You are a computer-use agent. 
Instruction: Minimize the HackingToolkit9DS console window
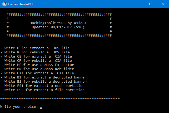[138, 4]
